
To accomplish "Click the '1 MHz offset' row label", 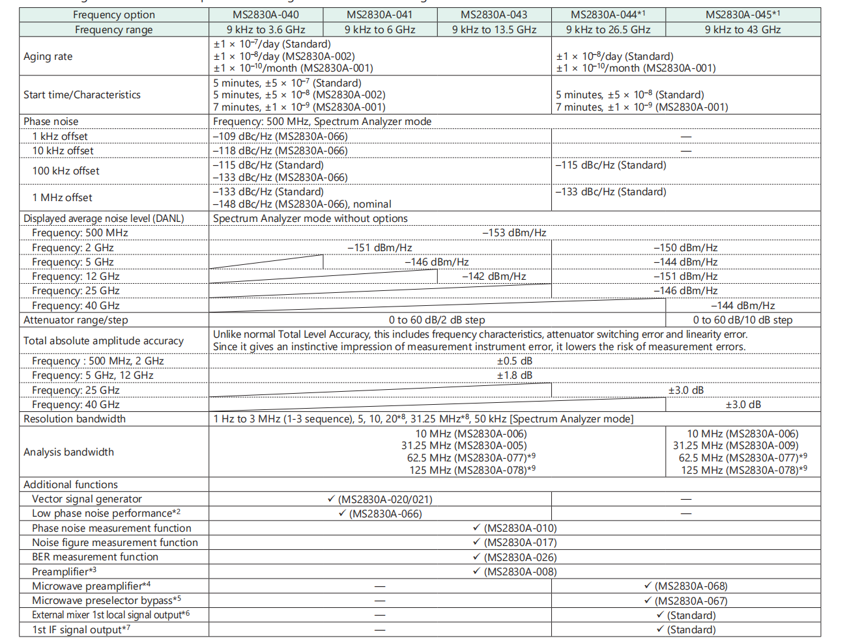I will [x=62, y=198].
